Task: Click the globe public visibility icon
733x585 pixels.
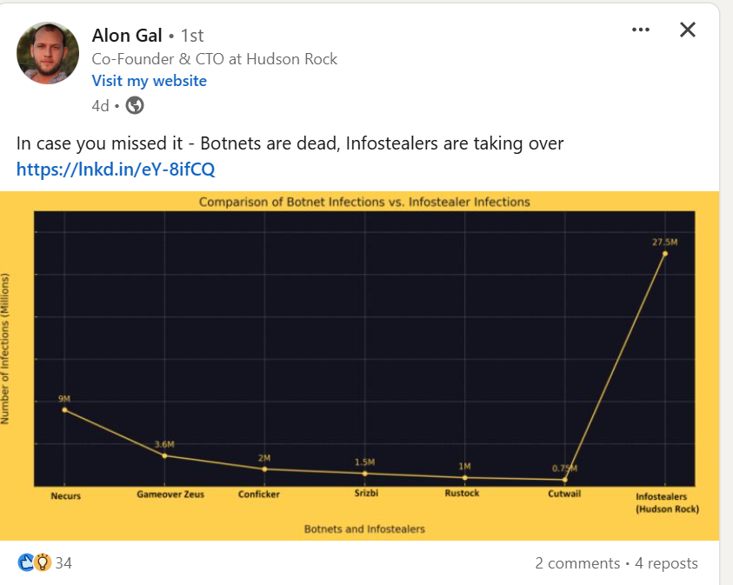Action: pyautogui.click(x=135, y=105)
